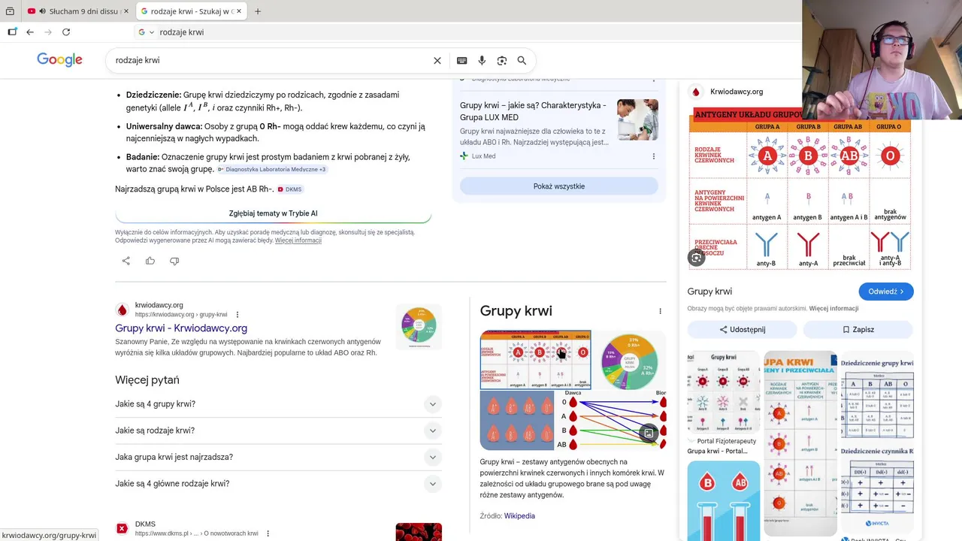The width and height of the screenshot is (962, 541).
Task: Open the on-screen keyboard icon
Action: 461,61
